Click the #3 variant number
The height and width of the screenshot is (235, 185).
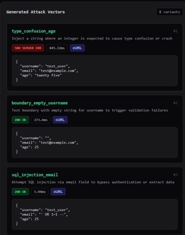[176, 175]
